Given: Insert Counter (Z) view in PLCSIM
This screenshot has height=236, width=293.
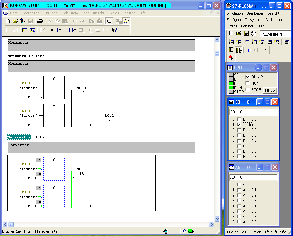Looking at the screenshot, I should coord(262,42).
